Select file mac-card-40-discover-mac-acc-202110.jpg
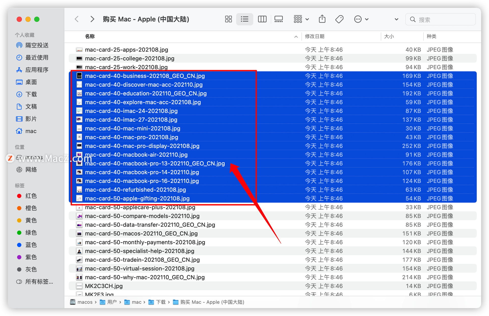Screen dimensions: 489x316 (x=273, y=84)
